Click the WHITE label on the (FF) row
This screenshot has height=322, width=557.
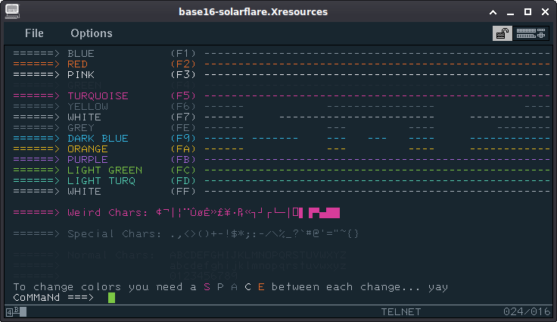pos(84,192)
